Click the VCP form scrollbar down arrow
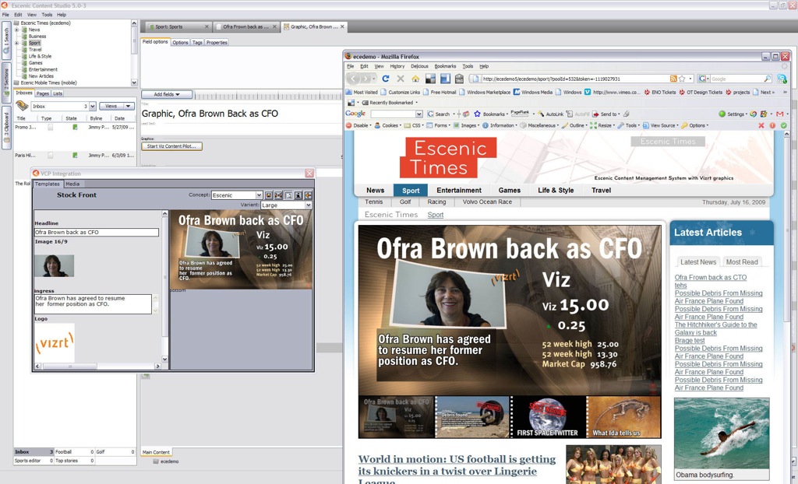 164,359
